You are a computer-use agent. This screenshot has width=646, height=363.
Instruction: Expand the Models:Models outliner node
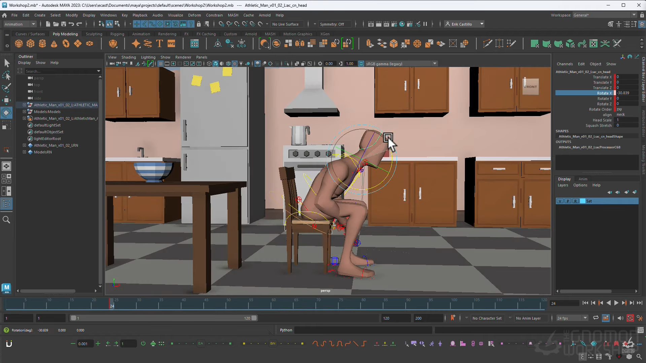click(x=24, y=112)
